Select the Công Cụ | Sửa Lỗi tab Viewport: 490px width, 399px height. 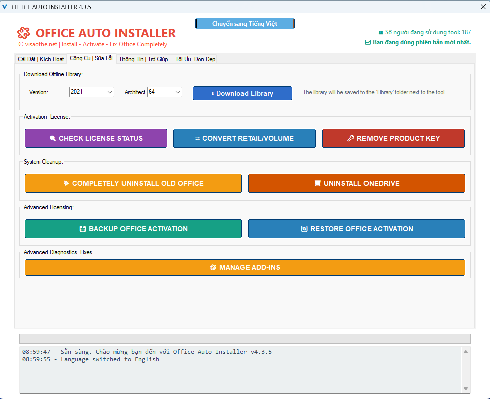(x=91, y=58)
